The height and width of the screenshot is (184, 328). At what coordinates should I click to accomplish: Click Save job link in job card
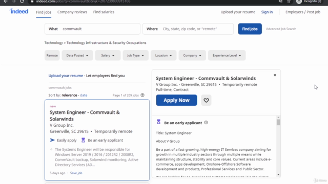pyautogui.click(x=76, y=173)
